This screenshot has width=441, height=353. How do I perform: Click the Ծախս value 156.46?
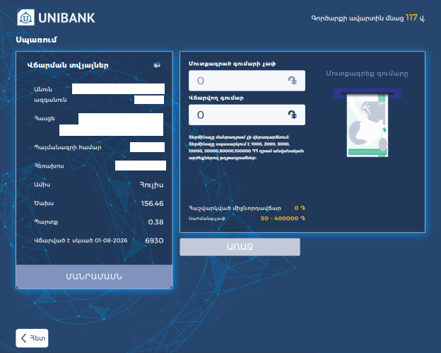tap(152, 203)
